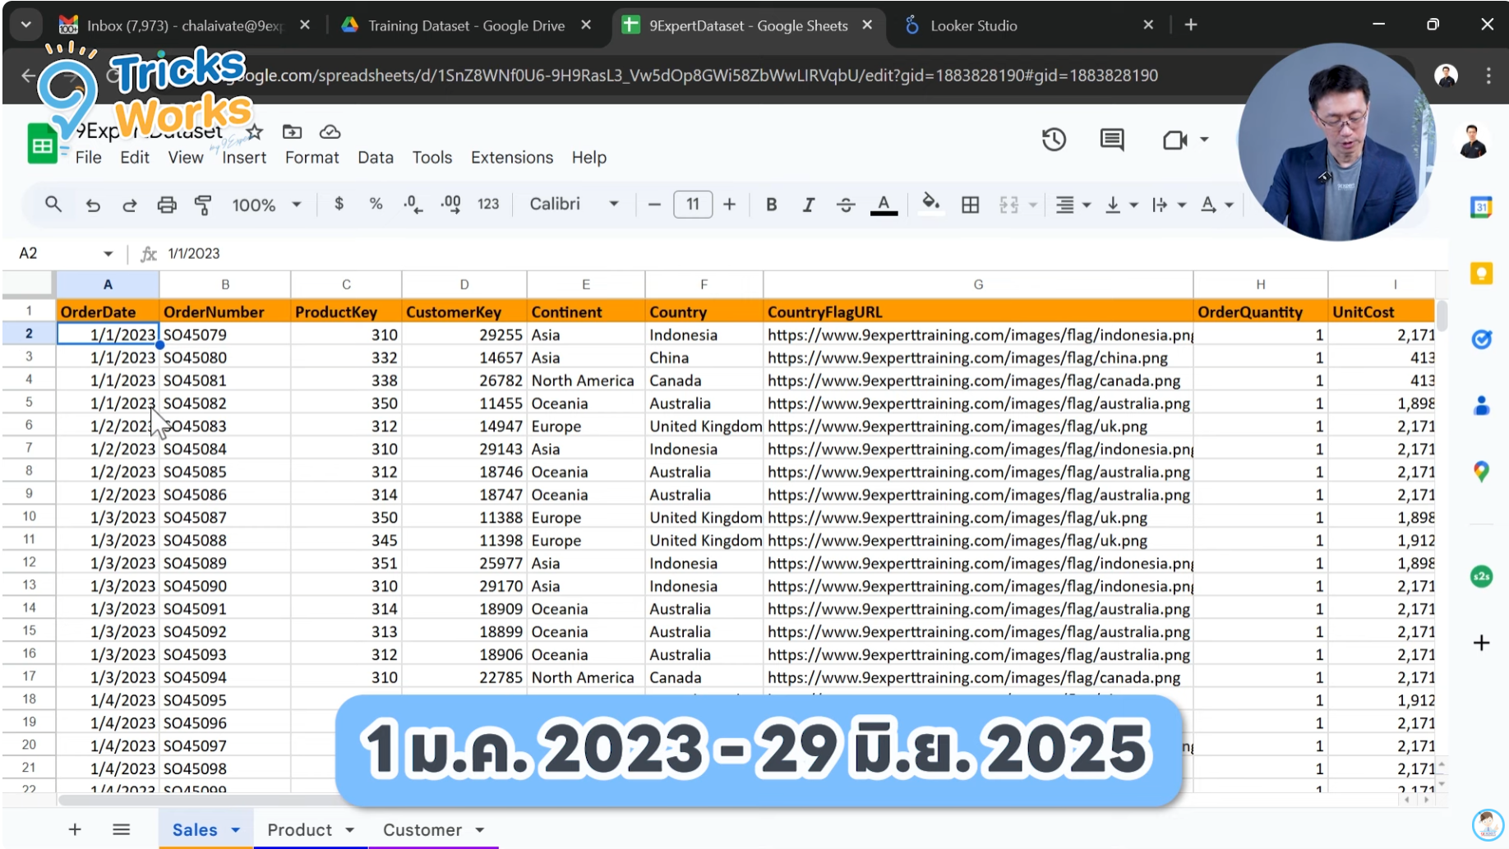Pick a text color with the A swatch
This screenshot has height=849, width=1509.
(x=884, y=205)
